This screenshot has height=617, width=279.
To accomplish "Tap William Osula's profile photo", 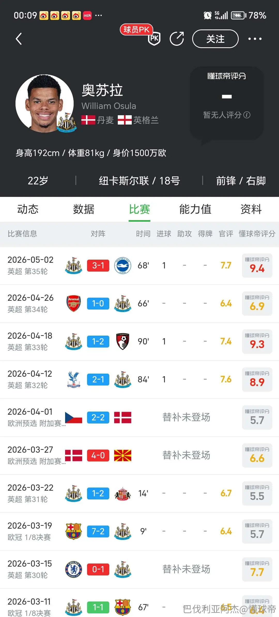I will 45,104.
